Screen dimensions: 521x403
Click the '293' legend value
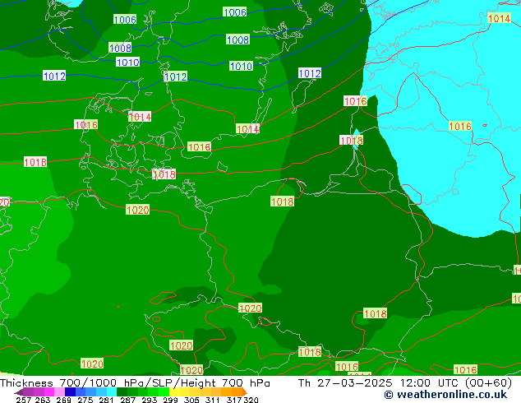coord(150,400)
